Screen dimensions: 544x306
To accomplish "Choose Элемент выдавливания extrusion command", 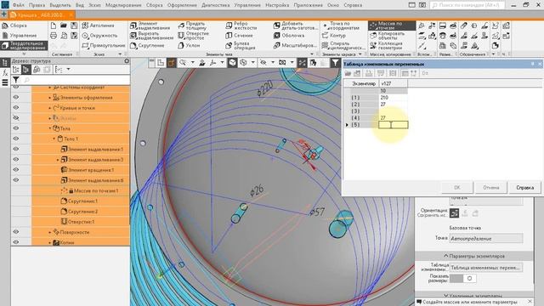I will (150, 25).
